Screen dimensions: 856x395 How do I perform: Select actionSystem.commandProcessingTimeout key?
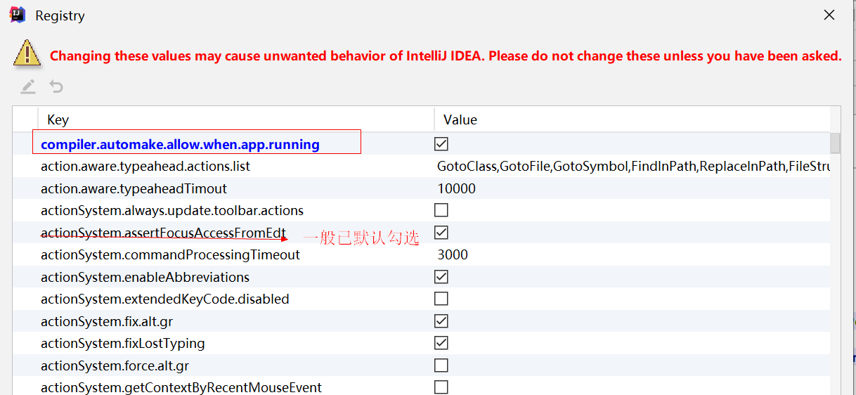[170, 254]
